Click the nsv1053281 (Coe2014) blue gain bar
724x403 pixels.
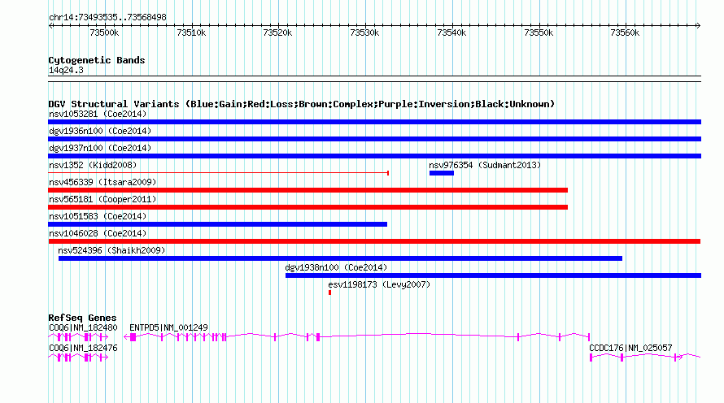pyautogui.click(x=374, y=122)
